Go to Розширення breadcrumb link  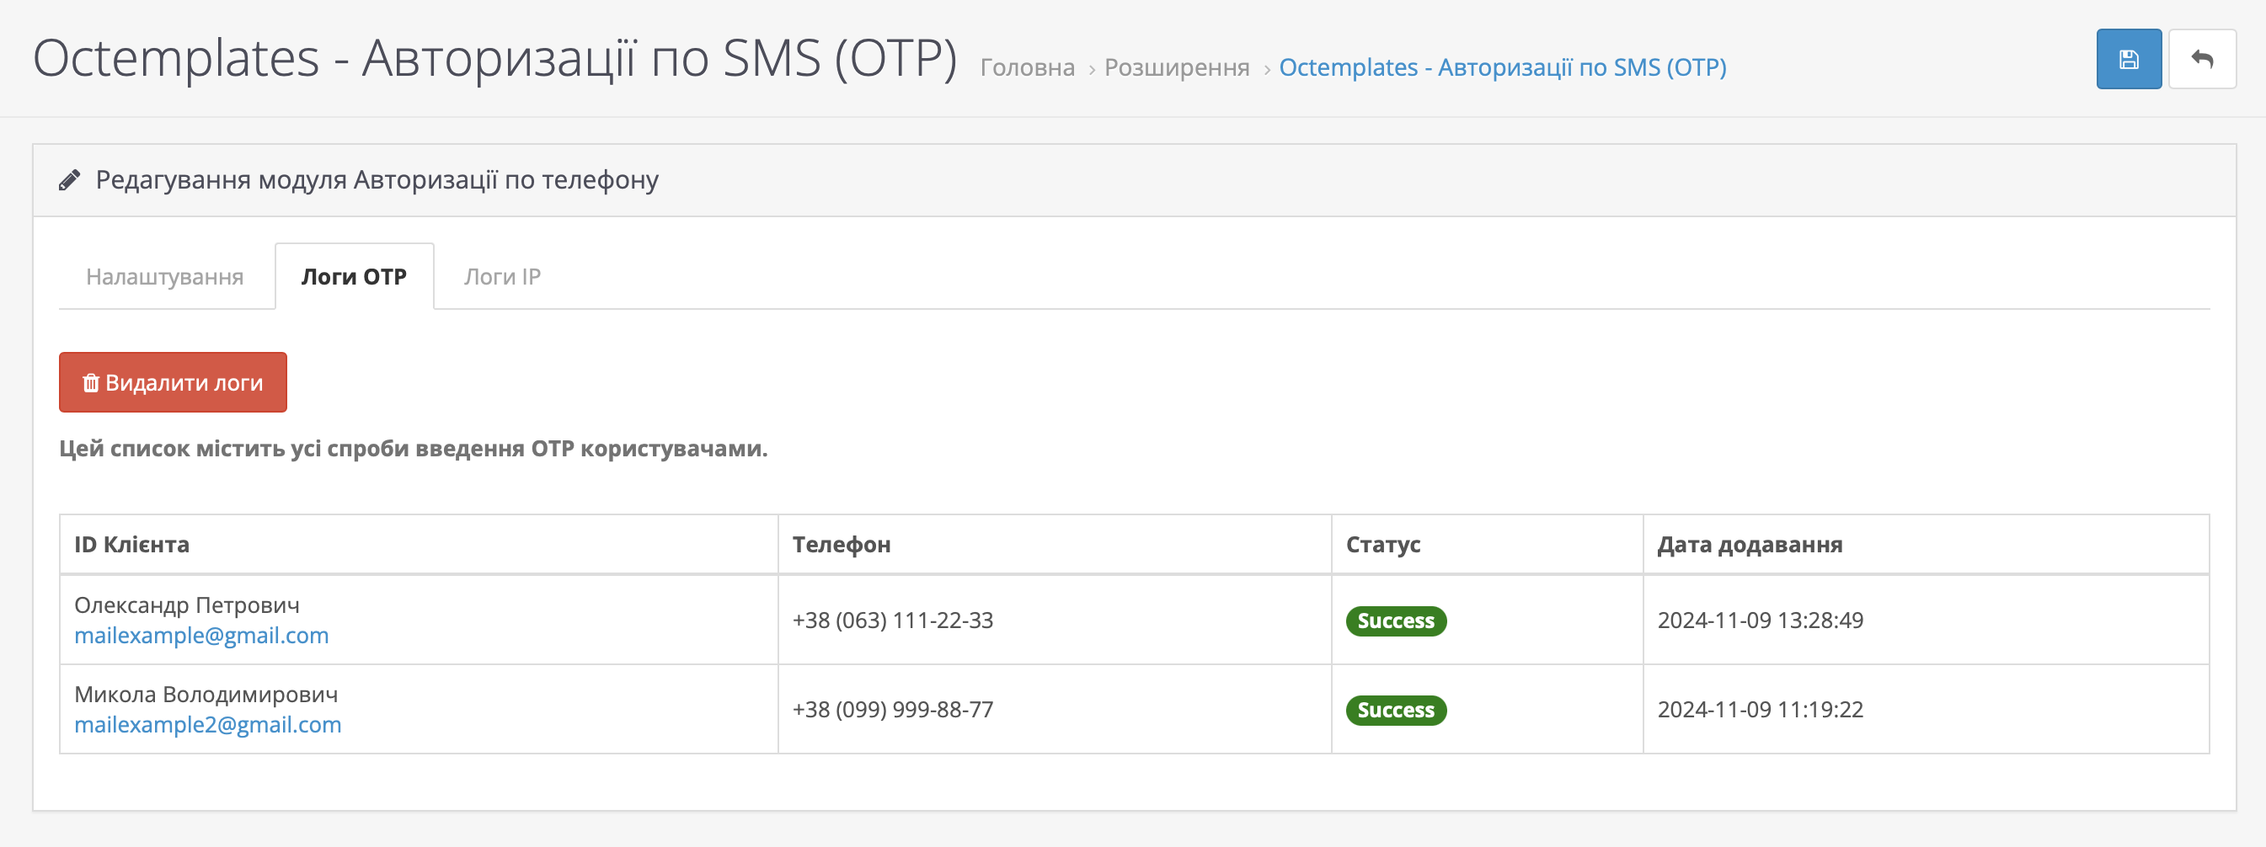pos(1176,67)
